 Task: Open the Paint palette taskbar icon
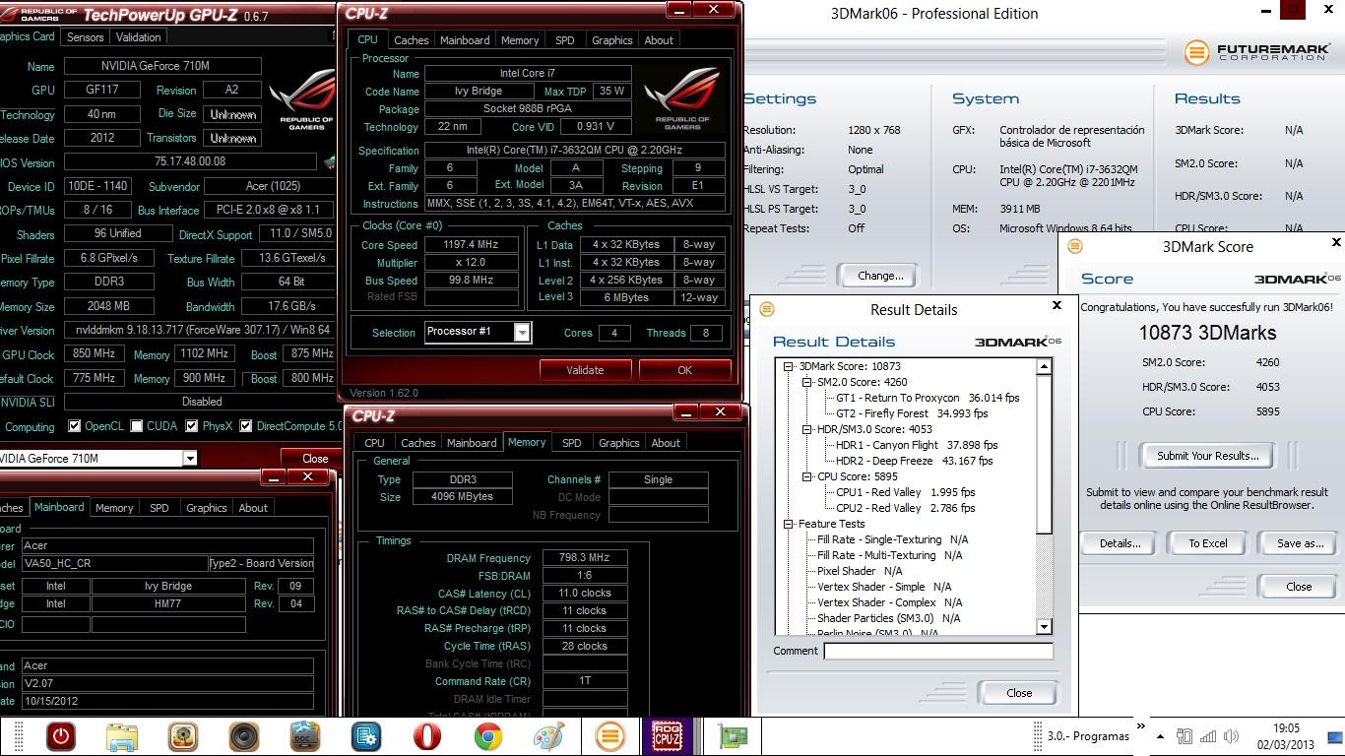(x=549, y=735)
